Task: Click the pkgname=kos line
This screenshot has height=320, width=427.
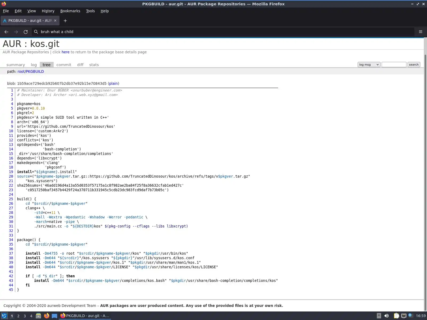Action: [x=29, y=104]
